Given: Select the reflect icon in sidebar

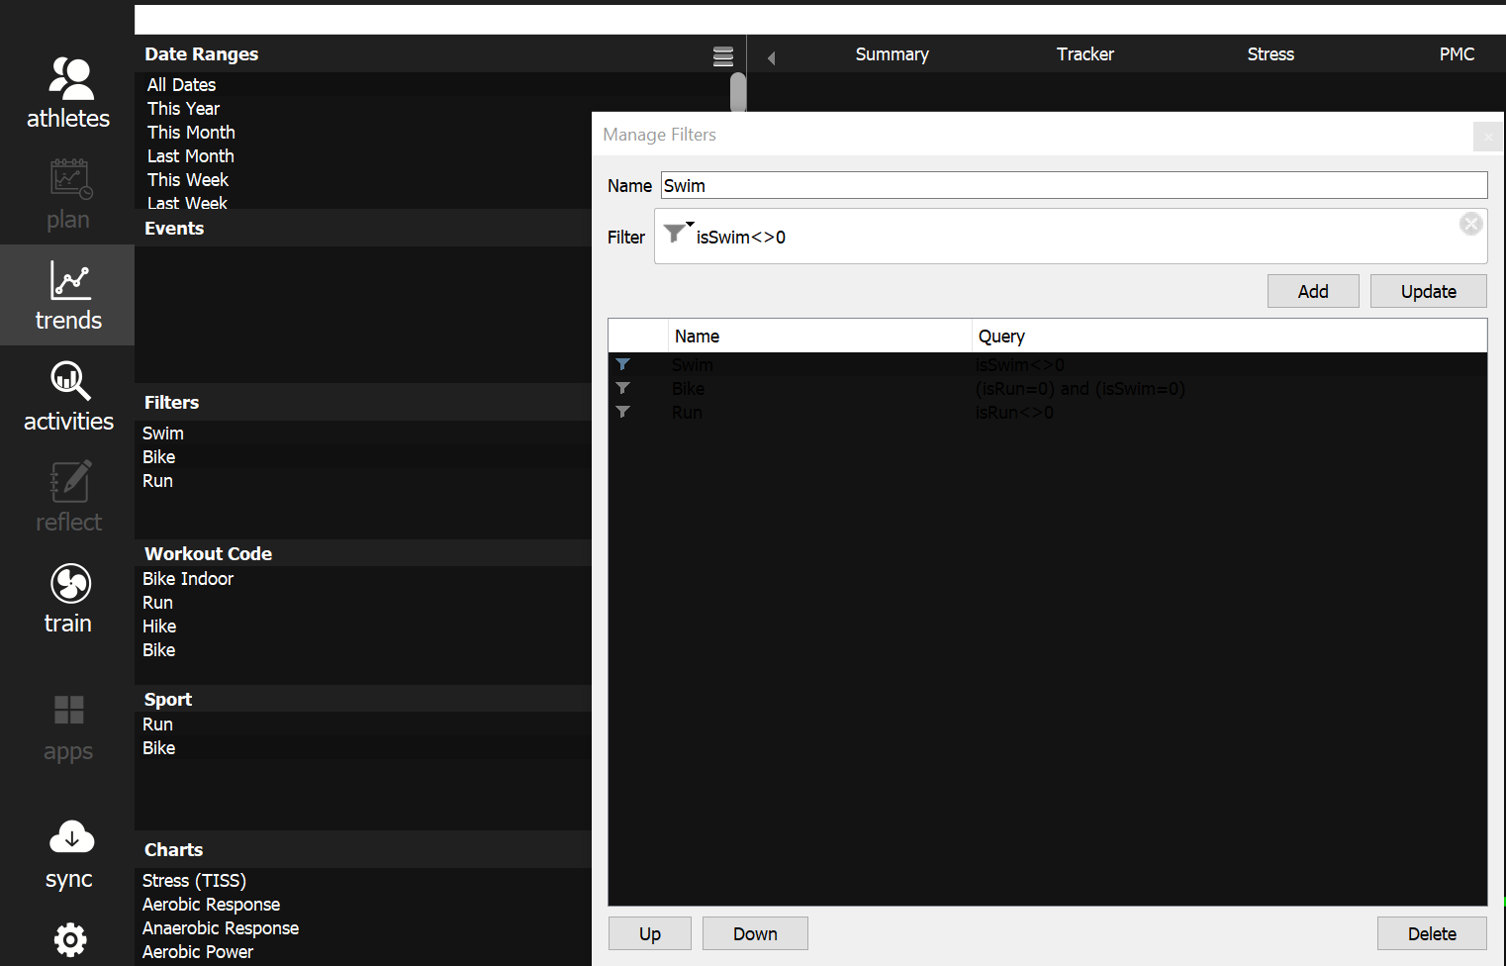Looking at the screenshot, I should pos(67,496).
